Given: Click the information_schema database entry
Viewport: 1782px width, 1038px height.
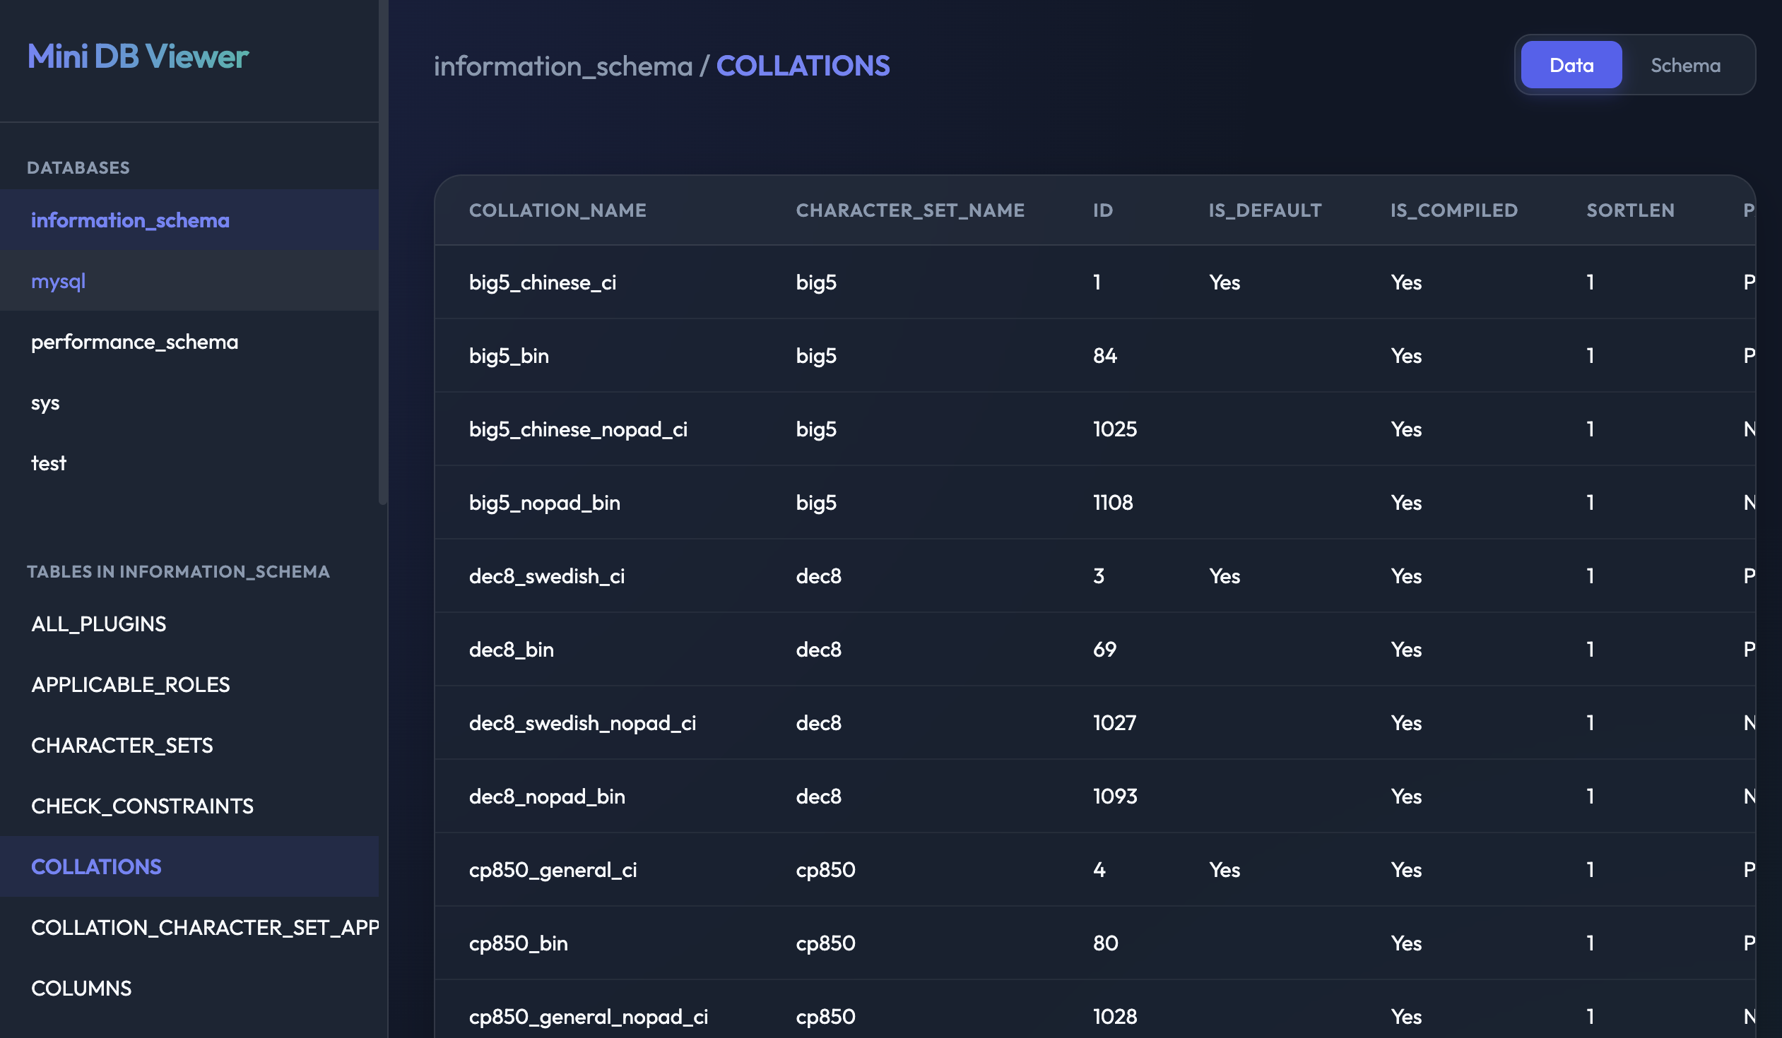Looking at the screenshot, I should [130, 220].
